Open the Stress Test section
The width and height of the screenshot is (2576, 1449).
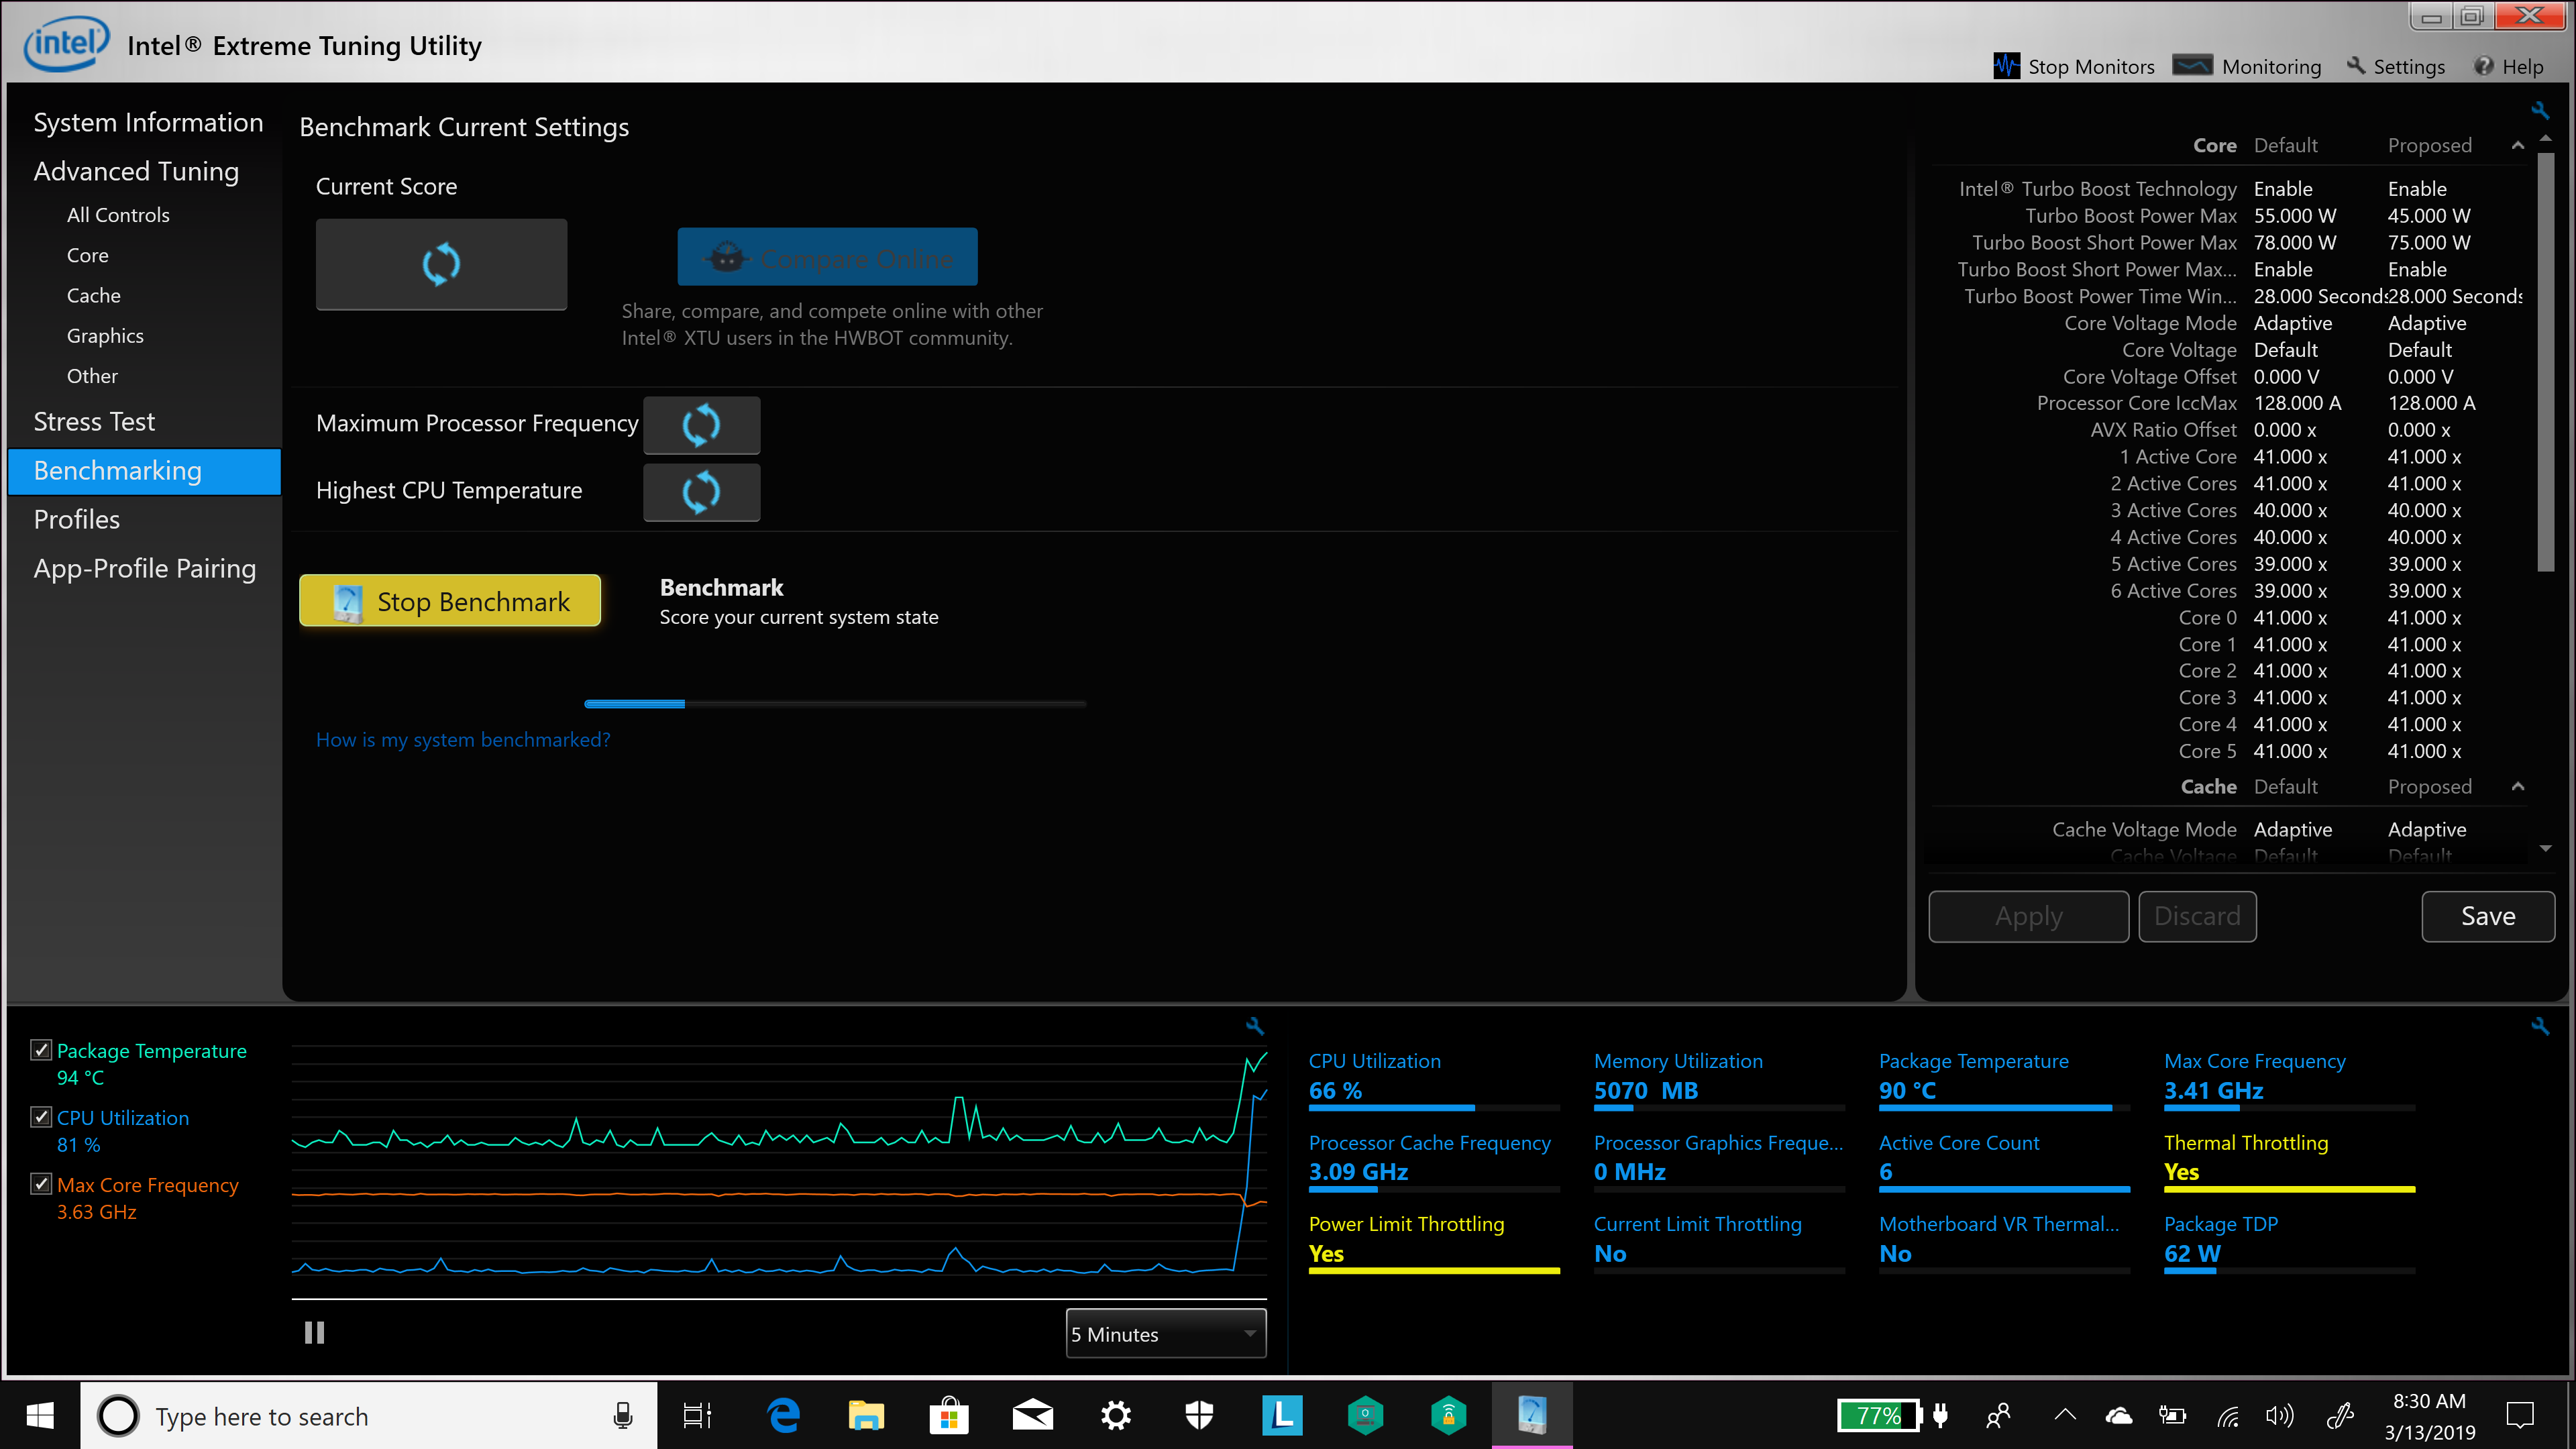tap(94, 422)
